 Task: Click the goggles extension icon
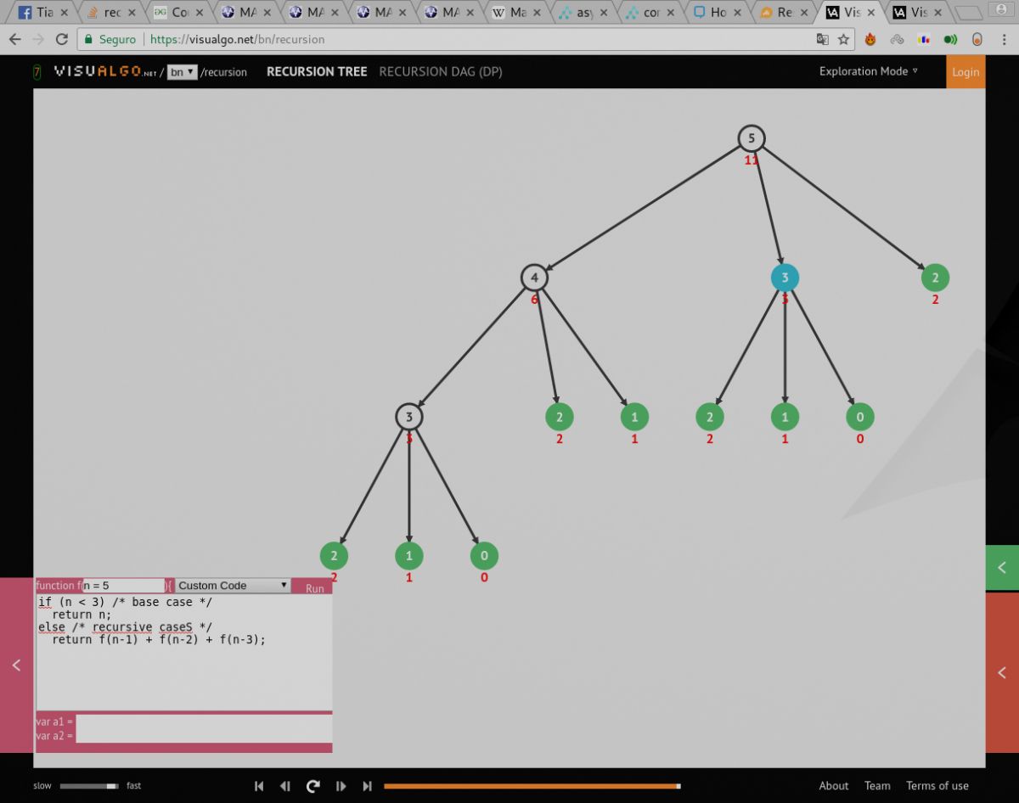tap(897, 39)
